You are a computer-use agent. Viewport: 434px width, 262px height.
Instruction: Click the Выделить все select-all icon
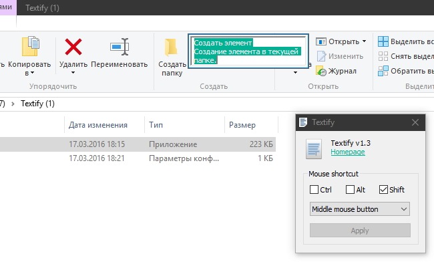pyautogui.click(x=383, y=41)
